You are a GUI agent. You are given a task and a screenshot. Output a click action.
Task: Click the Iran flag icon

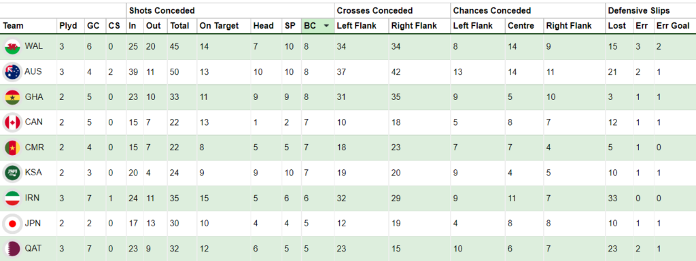tap(12, 198)
